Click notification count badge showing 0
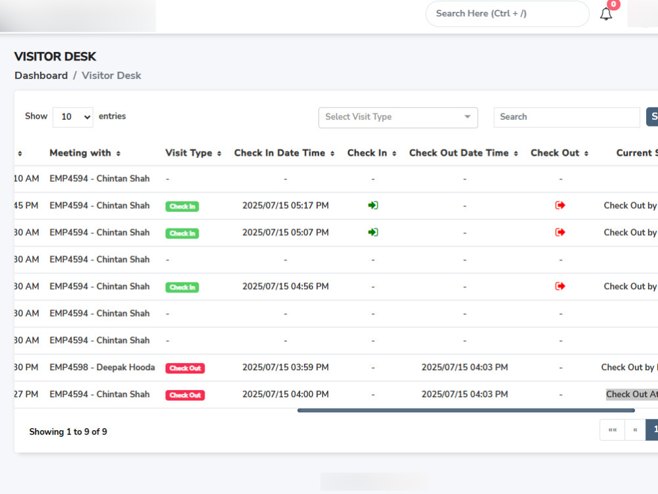 pos(613,4)
